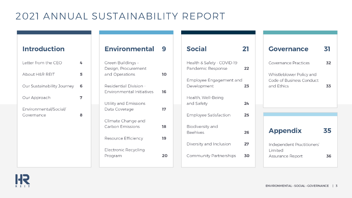Open the Letter from the CEO entry
This screenshot has height=198, width=352.
(42, 63)
